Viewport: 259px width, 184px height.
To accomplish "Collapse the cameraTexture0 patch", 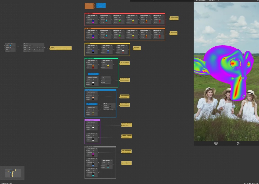I will (x=85, y=4).
